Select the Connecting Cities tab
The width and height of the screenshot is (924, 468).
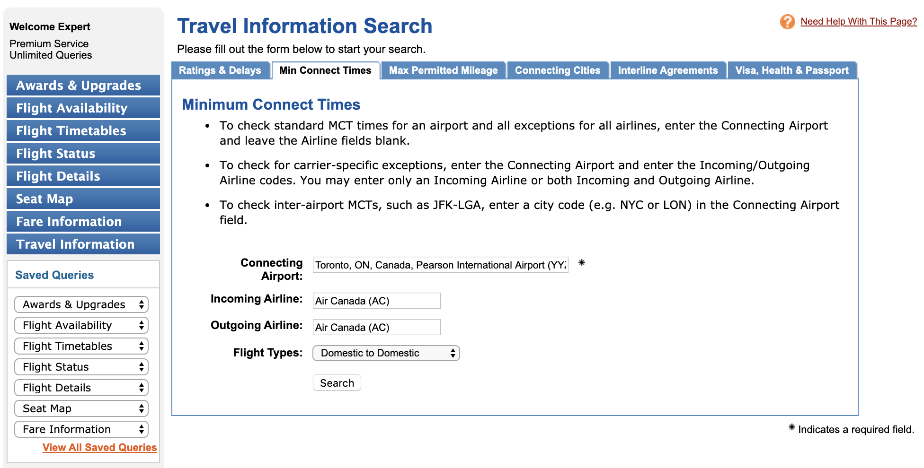coord(558,70)
